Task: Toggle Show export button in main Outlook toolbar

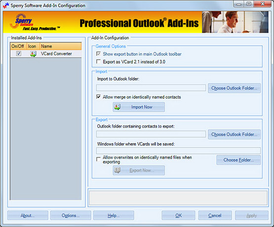Action: point(98,54)
